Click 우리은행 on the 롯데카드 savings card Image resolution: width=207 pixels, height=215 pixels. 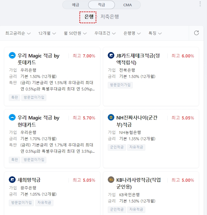coord(28,70)
